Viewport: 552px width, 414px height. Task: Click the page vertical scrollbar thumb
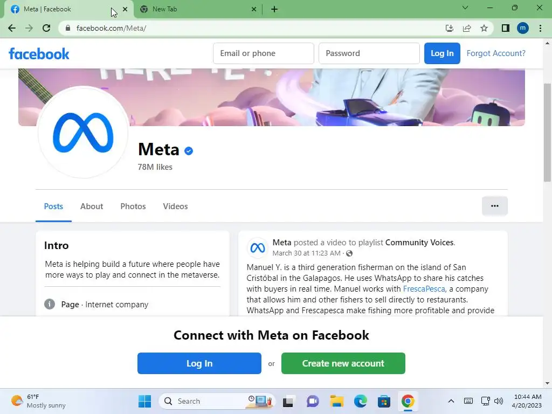click(548, 133)
